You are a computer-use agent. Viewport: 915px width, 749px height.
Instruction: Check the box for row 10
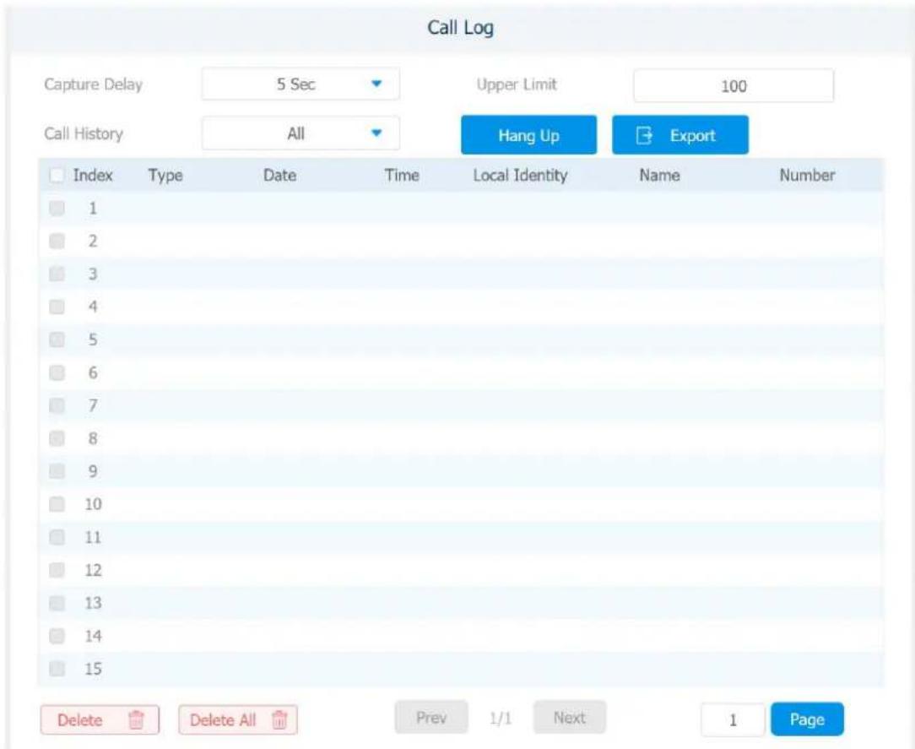(x=57, y=504)
